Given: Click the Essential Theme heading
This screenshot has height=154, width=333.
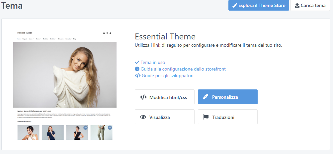Looking at the screenshot, I should (165, 36).
